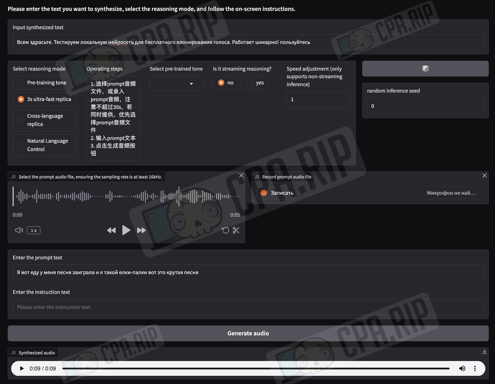Click the Generate audio button
495x384 pixels.
pyautogui.click(x=248, y=333)
